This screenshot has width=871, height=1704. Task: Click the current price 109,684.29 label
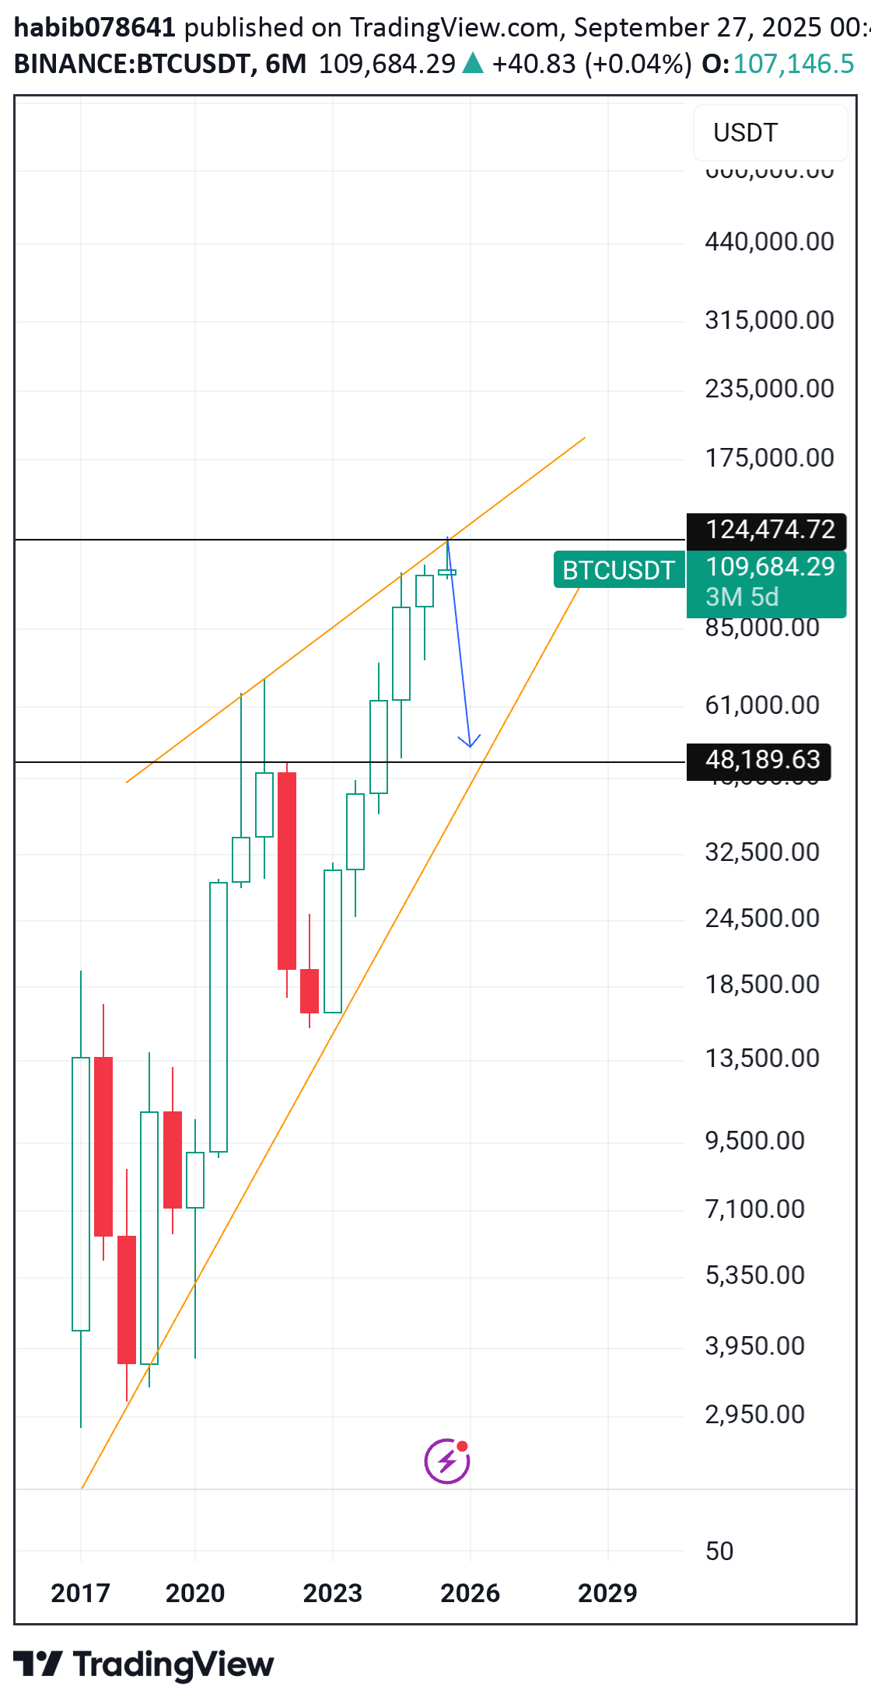coord(769,567)
